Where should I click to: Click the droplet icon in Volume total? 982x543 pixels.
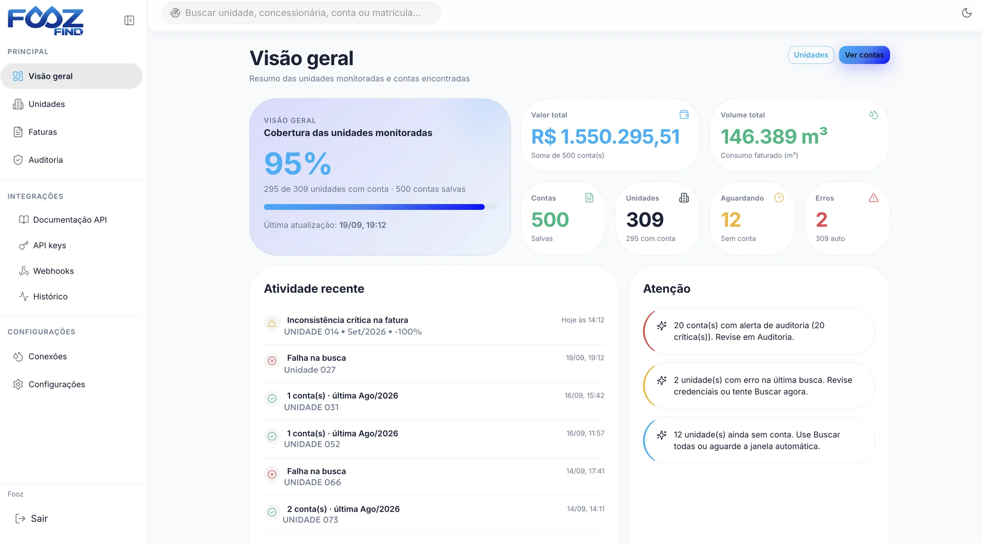tap(873, 114)
